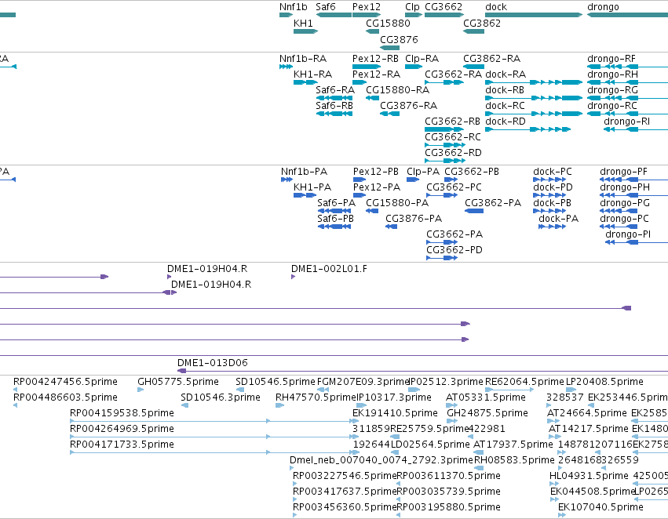This screenshot has width=668, height=519.
Task: Select the dock-PC protein feature
Action: coord(549,180)
